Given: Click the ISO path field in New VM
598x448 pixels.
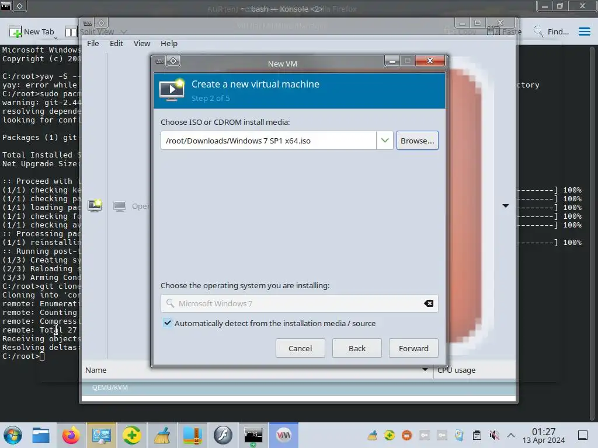Looking at the screenshot, I should click(x=269, y=141).
